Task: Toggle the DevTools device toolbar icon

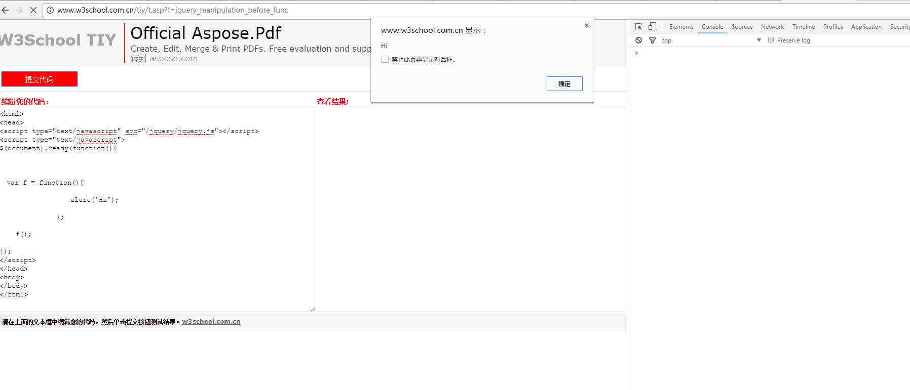Action: click(653, 26)
